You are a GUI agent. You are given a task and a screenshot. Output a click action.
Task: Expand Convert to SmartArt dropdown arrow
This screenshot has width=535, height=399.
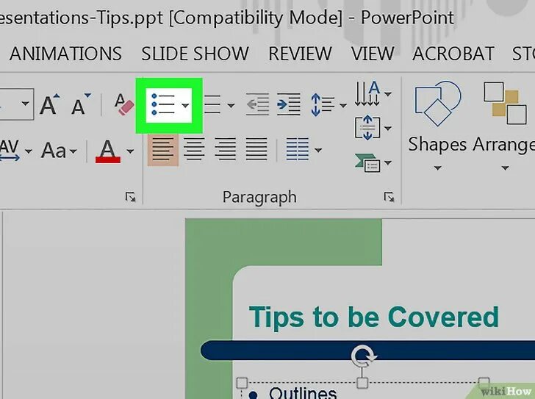(387, 162)
